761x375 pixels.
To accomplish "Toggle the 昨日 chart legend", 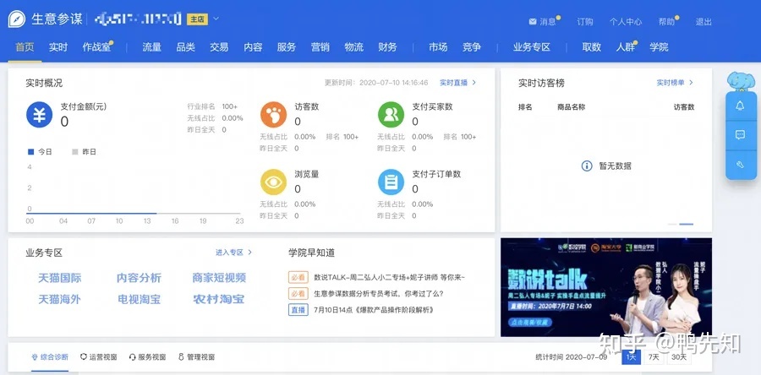I will coord(84,152).
